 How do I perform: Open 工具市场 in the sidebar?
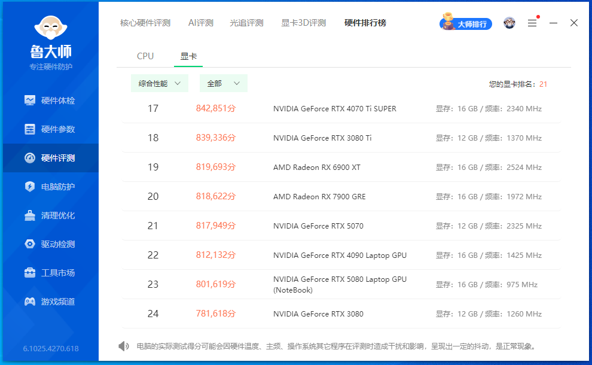pyautogui.click(x=51, y=273)
